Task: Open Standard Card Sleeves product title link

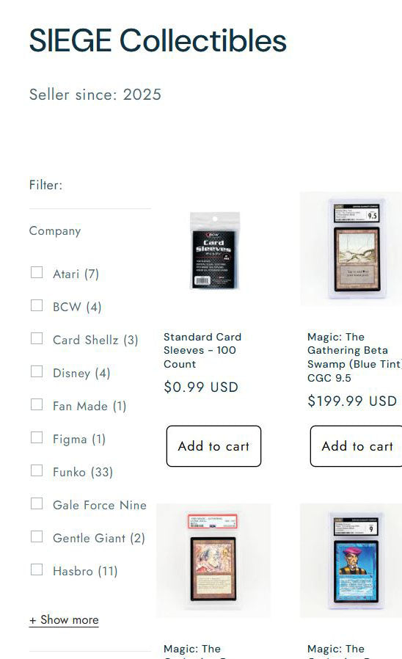Action: [x=202, y=351]
